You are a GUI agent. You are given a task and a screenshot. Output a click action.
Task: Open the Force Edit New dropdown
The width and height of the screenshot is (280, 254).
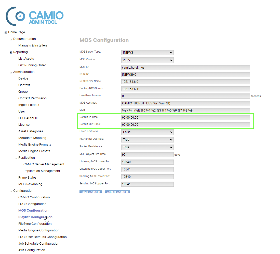pyautogui.click(x=147, y=132)
